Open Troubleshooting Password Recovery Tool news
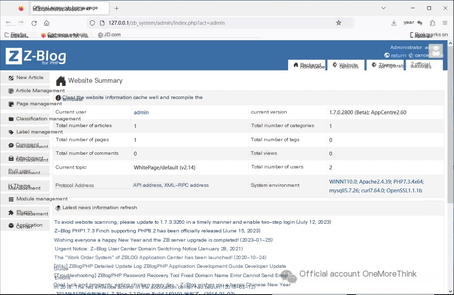Viewport: 454px width, 295px height. click(171, 276)
